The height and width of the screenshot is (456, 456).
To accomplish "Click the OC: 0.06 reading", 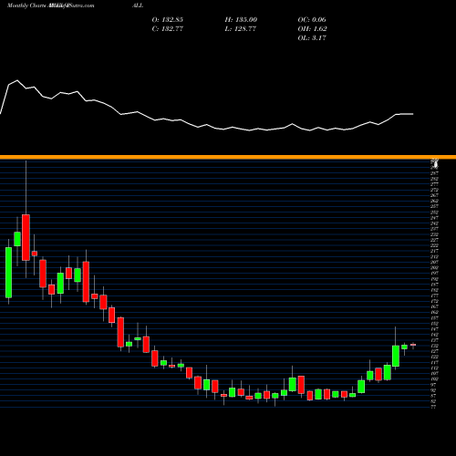I will pyautogui.click(x=312, y=20).
